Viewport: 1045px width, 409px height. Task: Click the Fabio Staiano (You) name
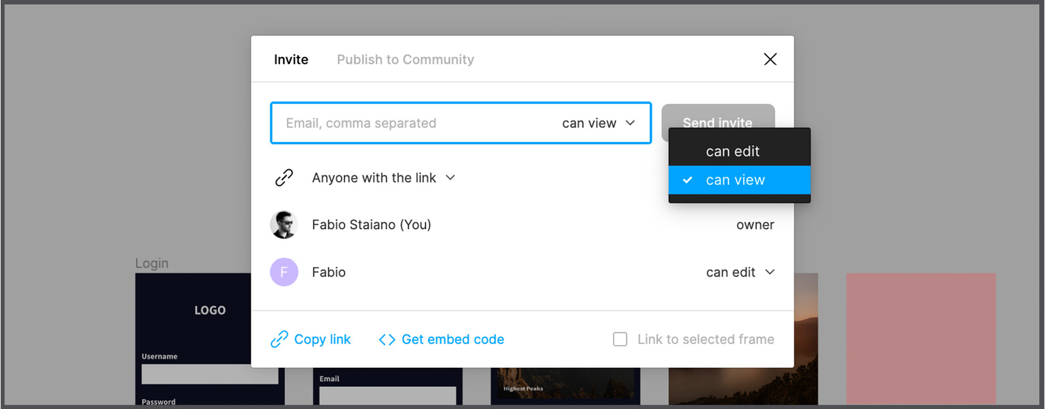point(371,225)
